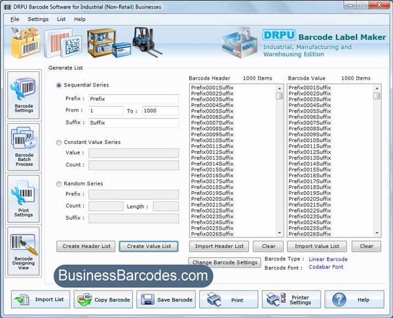Open Barcode Settings sidebar panel
The image size is (393, 318).
24,95
